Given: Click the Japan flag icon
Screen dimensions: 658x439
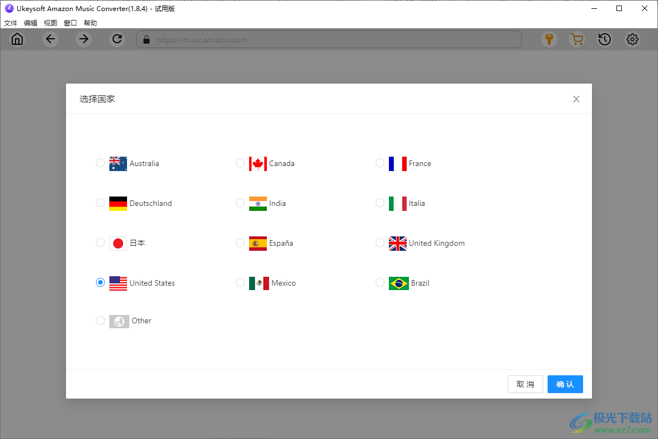Looking at the screenshot, I should click(x=118, y=244).
